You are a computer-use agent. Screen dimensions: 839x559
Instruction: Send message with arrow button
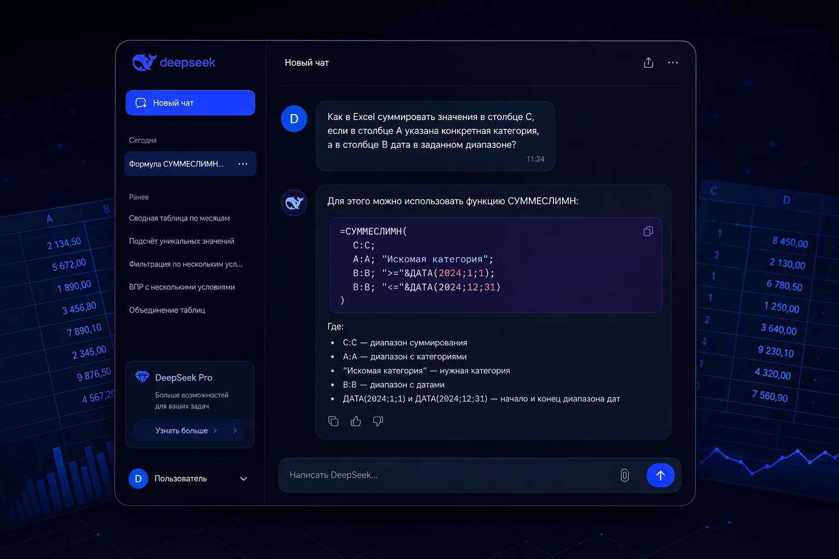click(x=660, y=475)
